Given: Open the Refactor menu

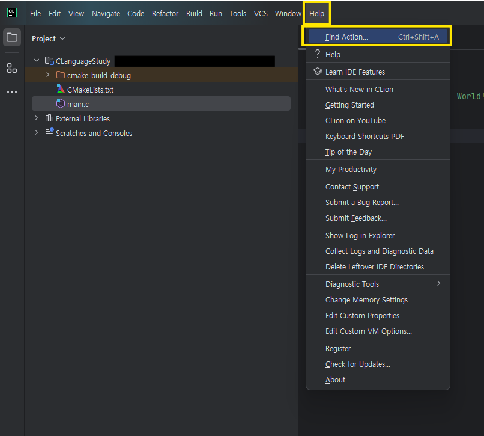Looking at the screenshot, I should click(165, 14).
